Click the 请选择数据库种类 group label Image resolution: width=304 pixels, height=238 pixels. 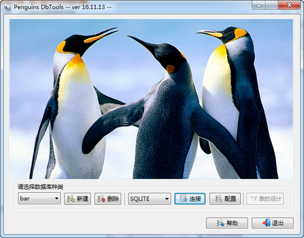click(x=41, y=187)
